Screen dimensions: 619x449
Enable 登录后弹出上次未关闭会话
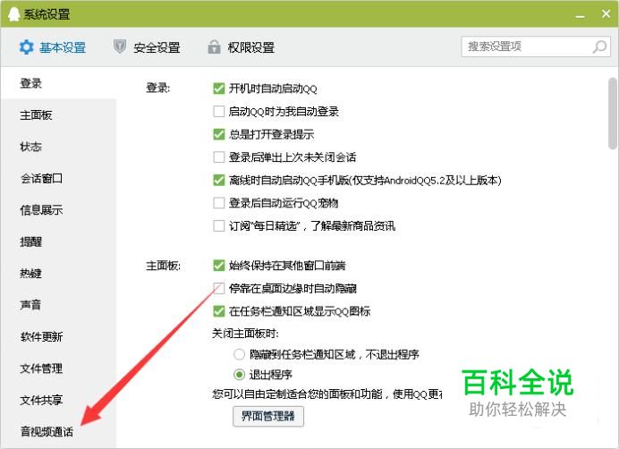click(x=218, y=157)
